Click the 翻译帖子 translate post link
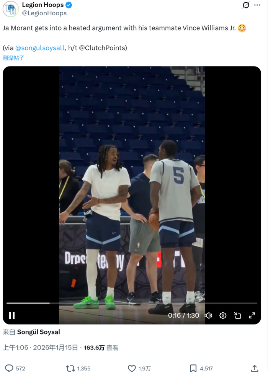268x372 pixels. (x=13, y=58)
